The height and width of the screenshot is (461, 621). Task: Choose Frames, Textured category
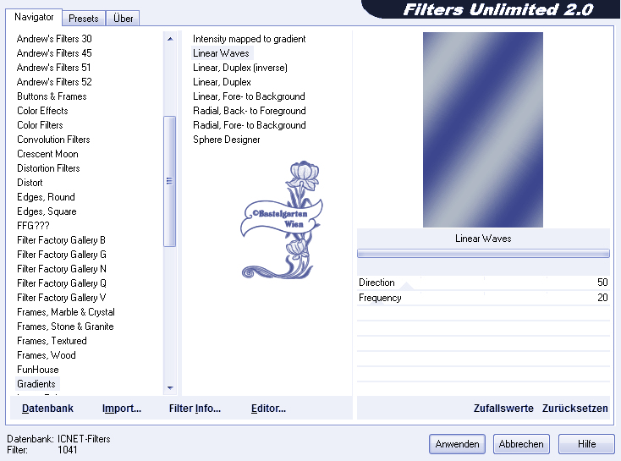(52, 341)
